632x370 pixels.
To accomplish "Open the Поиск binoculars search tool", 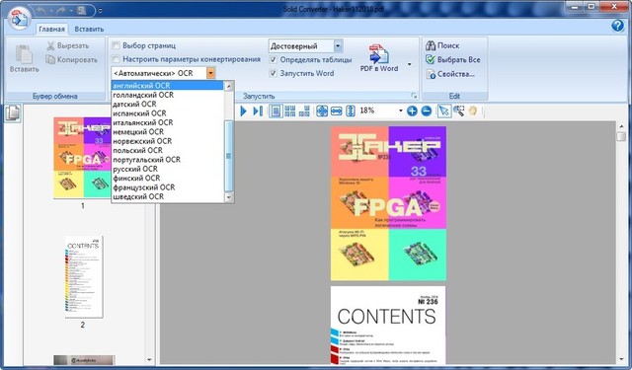I will point(442,45).
